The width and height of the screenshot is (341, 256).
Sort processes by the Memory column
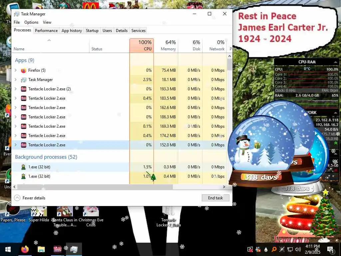(166, 45)
